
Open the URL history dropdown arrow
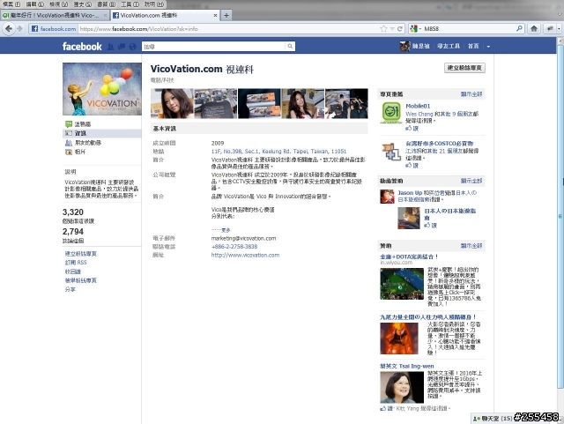pos(392,29)
